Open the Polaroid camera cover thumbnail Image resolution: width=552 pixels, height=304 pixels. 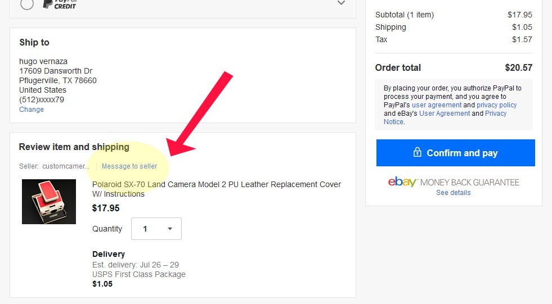(49, 202)
